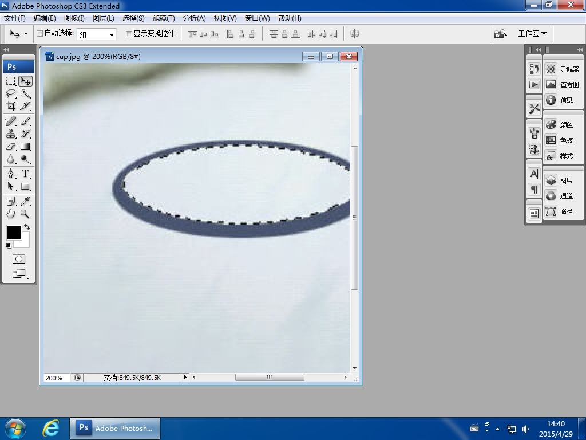Open the 图层(L) menu
The height and width of the screenshot is (440, 586).
point(103,18)
